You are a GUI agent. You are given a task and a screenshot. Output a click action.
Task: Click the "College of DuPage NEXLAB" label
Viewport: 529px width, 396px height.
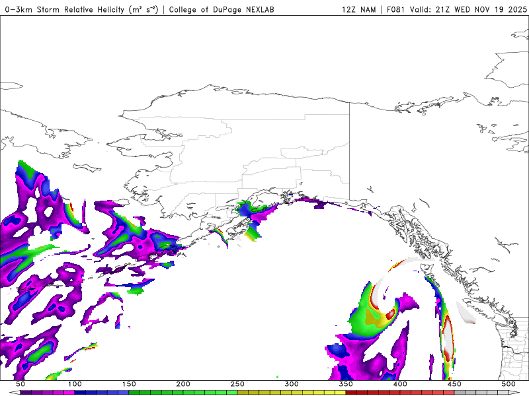click(222, 9)
